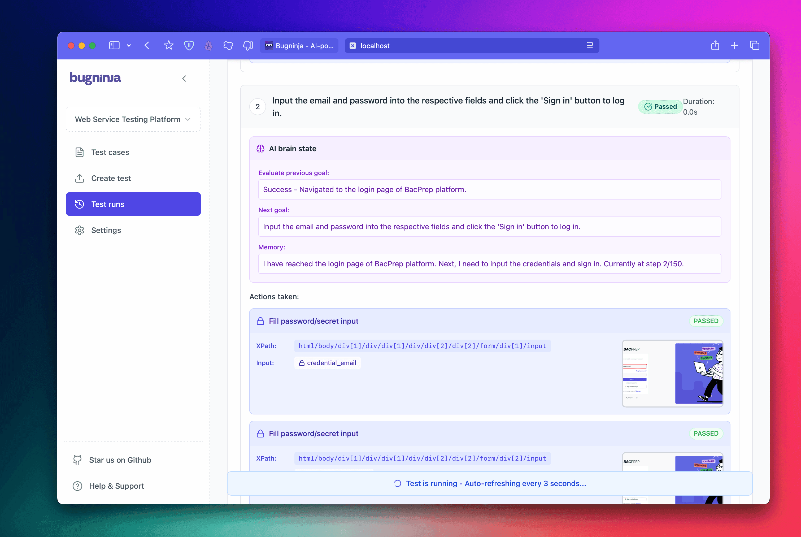
Task: Click the Evaluate previous goal text box
Action: (490, 189)
